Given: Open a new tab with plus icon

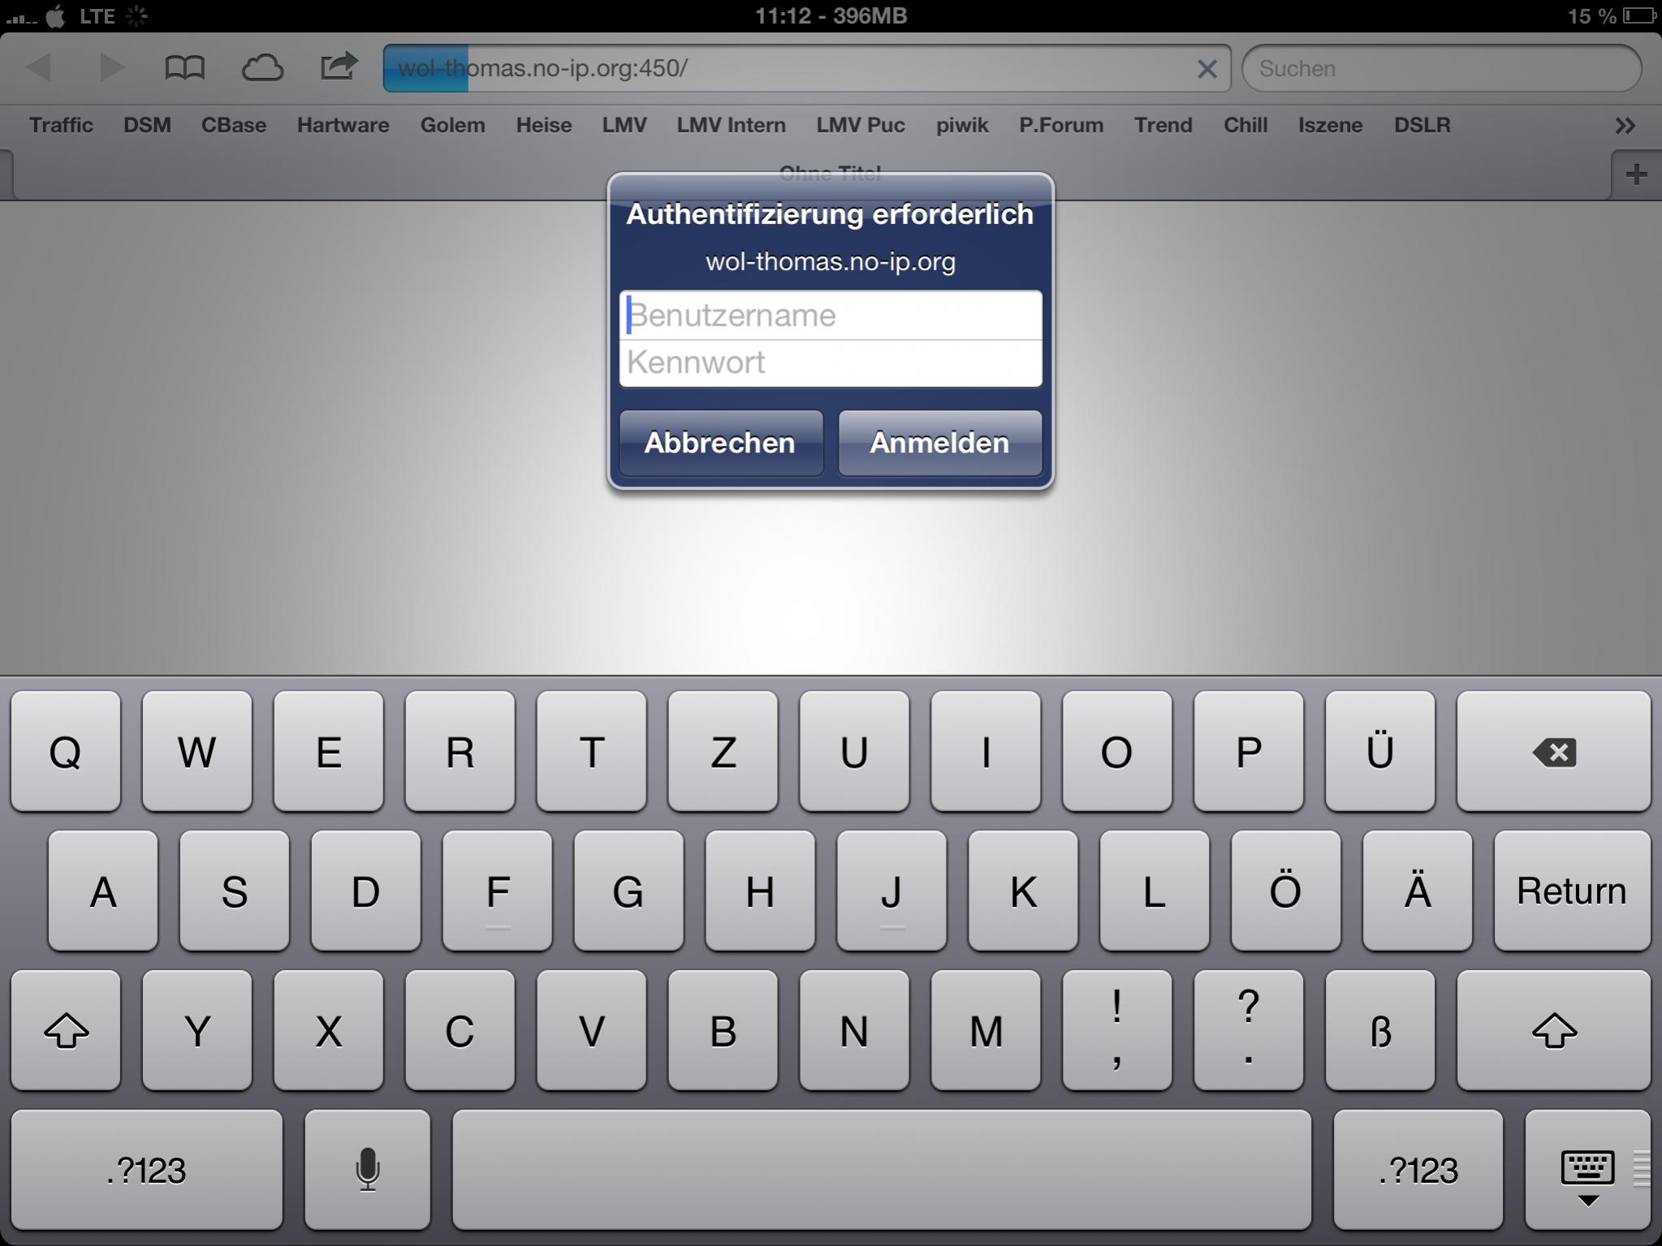Looking at the screenshot, I should point(1636,175).
